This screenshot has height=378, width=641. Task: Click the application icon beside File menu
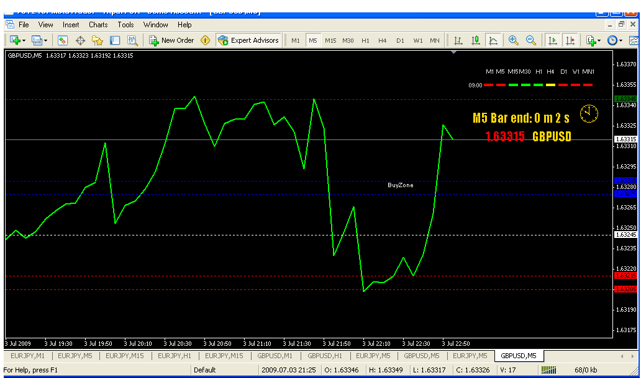coord(10,24)
